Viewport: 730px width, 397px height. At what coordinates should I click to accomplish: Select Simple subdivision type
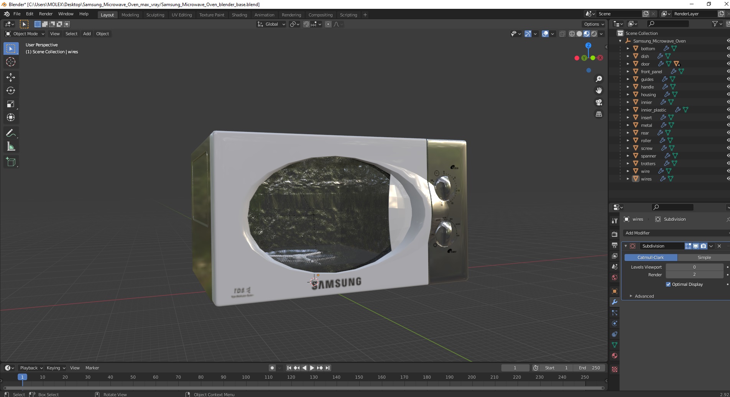click(x=704, y=258)
